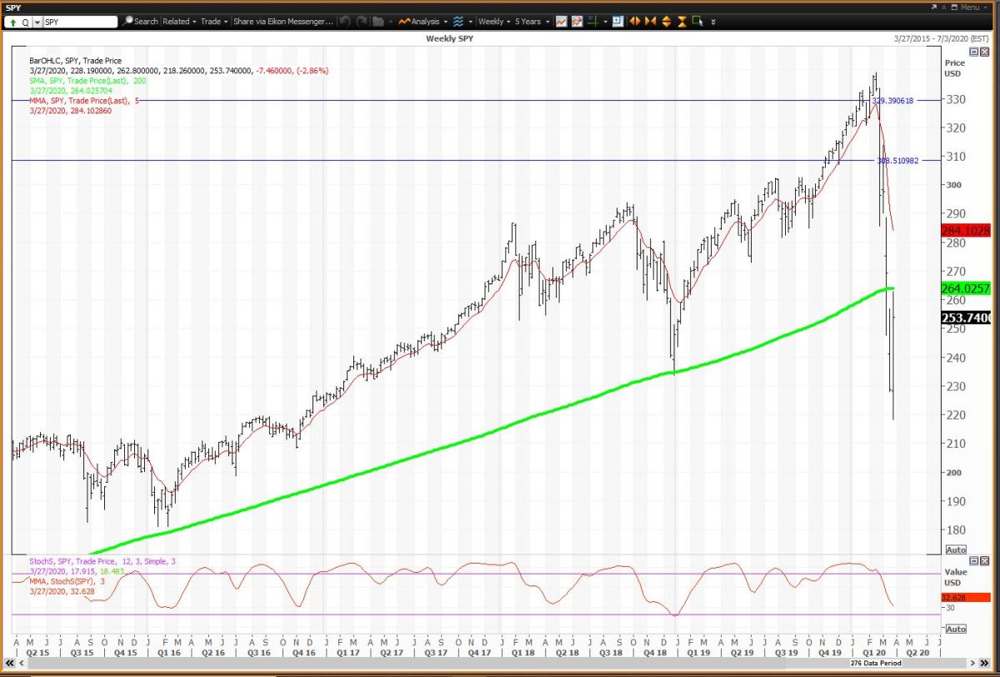Viewport: 1000px width, 677px height.
Task: Click Share via Eikon Messenger
Action: [x=283, y=22]
